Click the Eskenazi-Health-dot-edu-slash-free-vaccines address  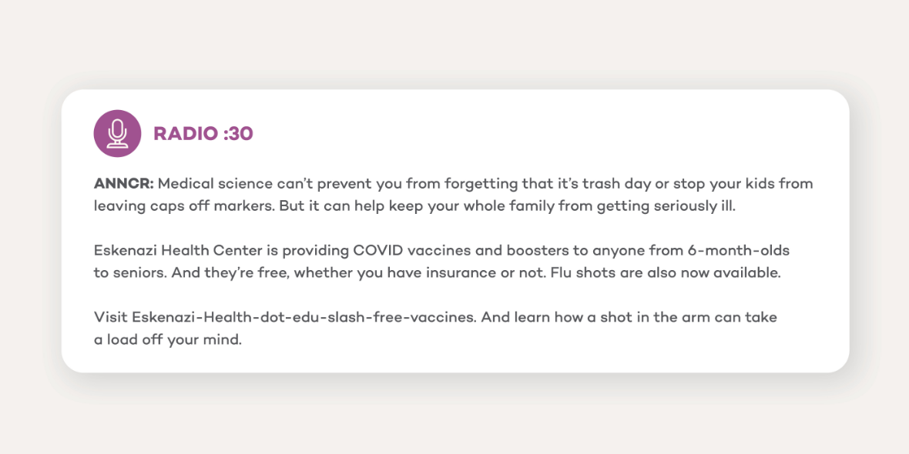click(303, 318)
